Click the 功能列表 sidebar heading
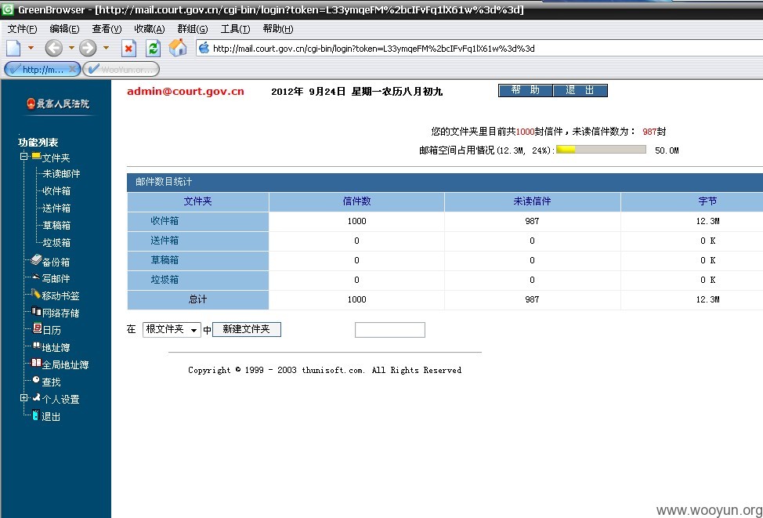Image resolution: width=763 pixels, height=518 pixels. click(x=38, y=143)
